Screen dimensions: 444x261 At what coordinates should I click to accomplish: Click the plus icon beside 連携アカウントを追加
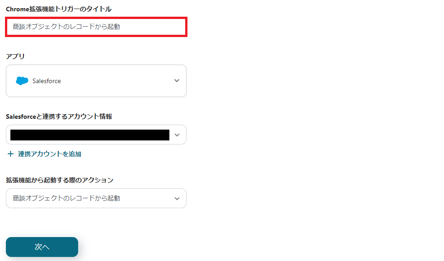click(11, 154)
